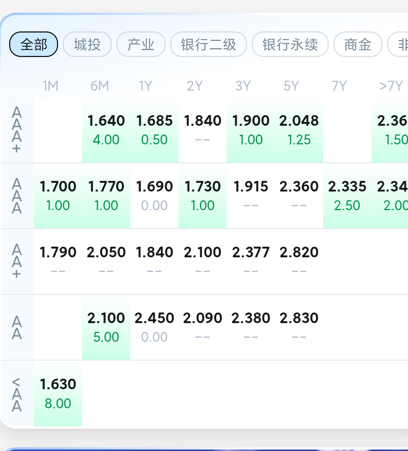The height and width of the screenshot is (451, 408).
Task: Click the 2.377 yield cell
Action: click(x=251, y=262)
